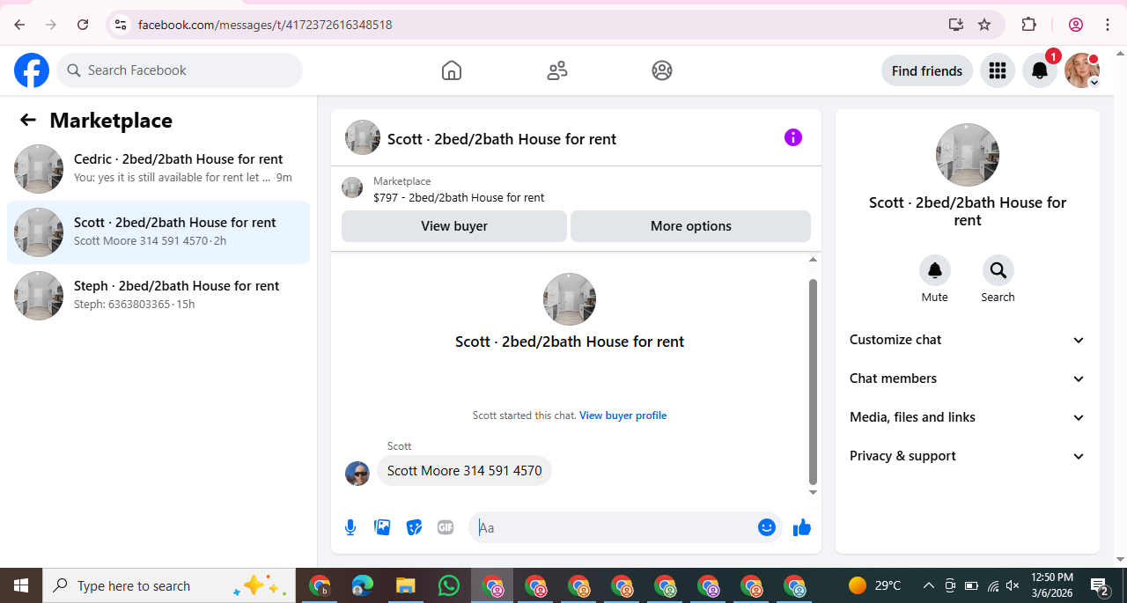Click the Windows taskbar search box
The image size is (1127, 603).
(167, 585)
